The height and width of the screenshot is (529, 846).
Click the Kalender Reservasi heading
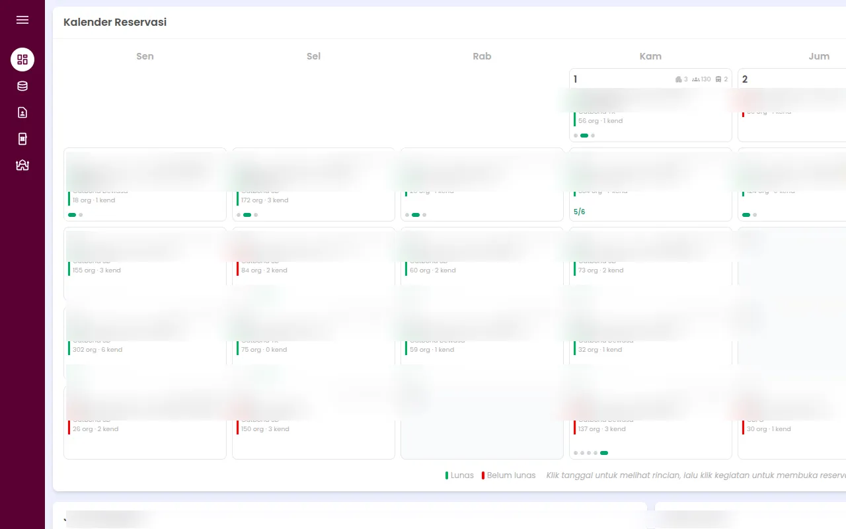tap(115, 22)
